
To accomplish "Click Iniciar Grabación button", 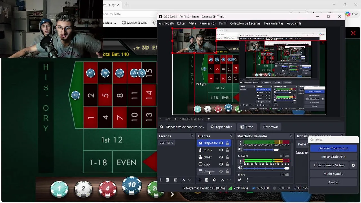I will 333,157.
